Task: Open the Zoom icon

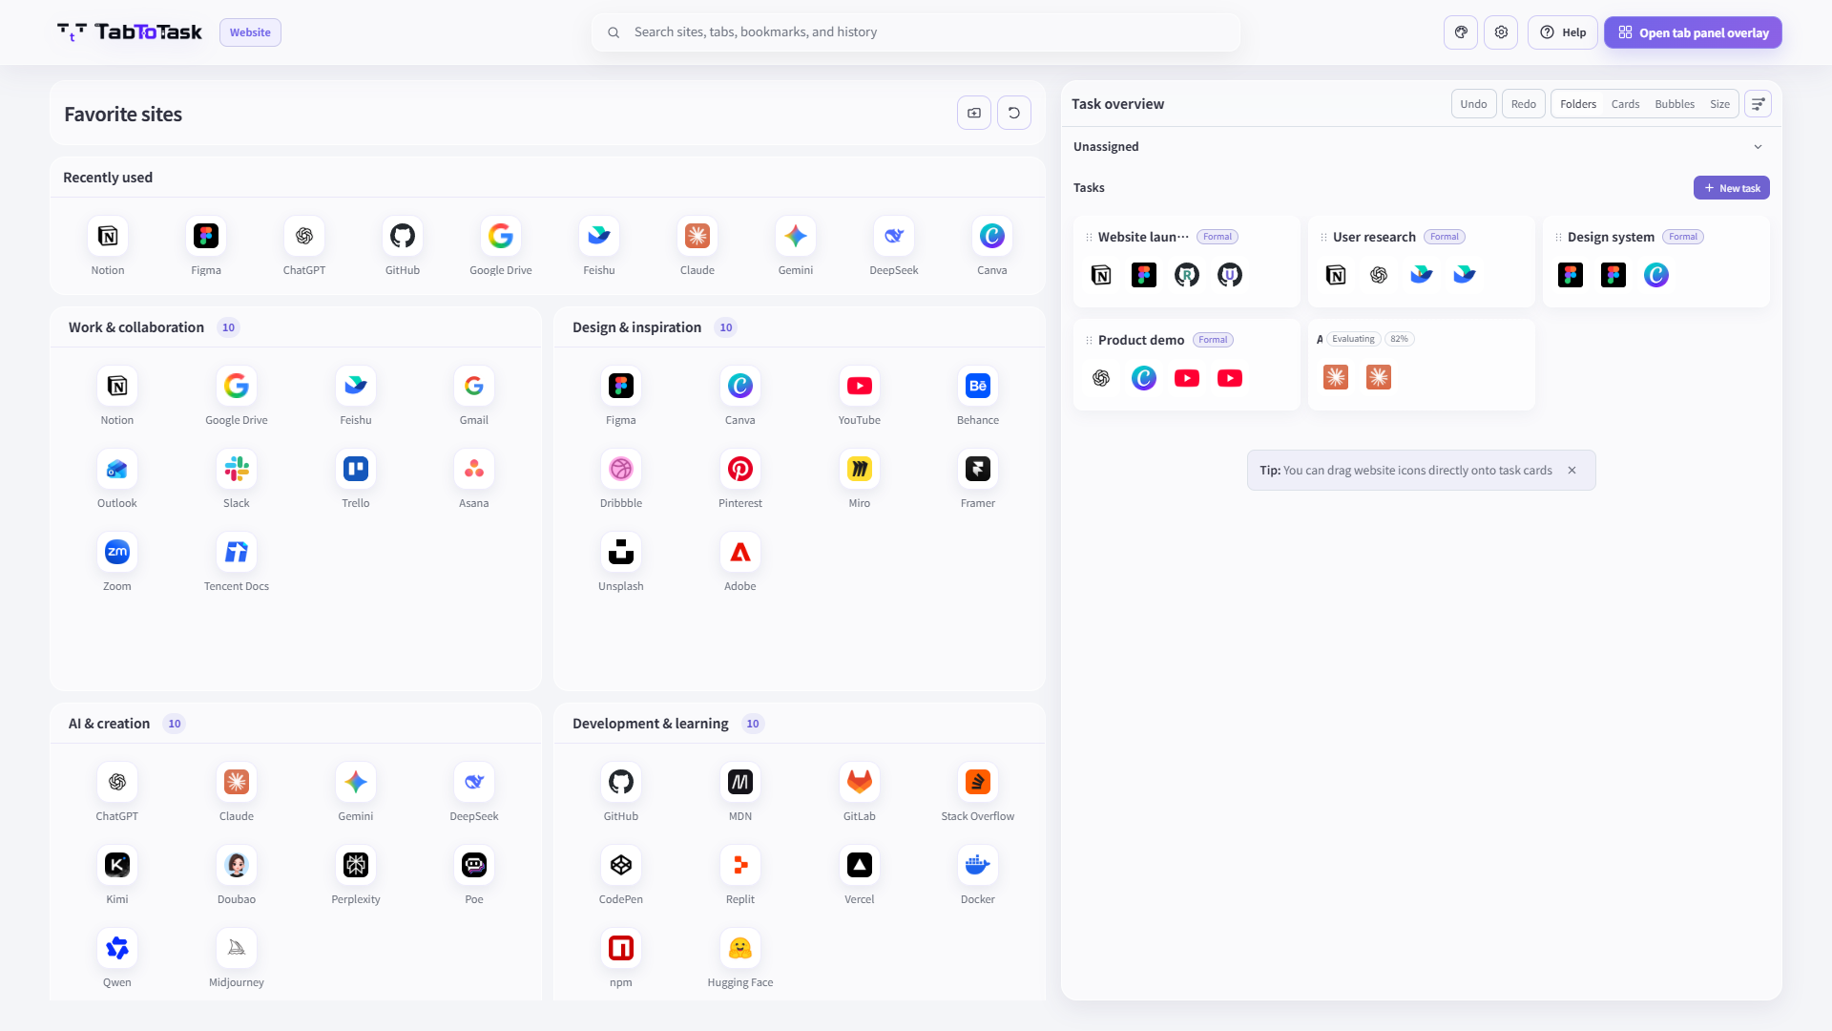Action: pos(117,552)
